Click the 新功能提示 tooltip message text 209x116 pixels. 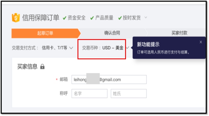[x=163, y=52]
